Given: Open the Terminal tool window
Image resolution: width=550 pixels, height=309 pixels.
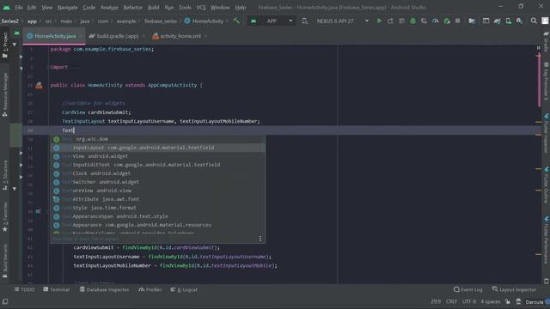Looking at the screenshot, I should click(x=57, y=289).
